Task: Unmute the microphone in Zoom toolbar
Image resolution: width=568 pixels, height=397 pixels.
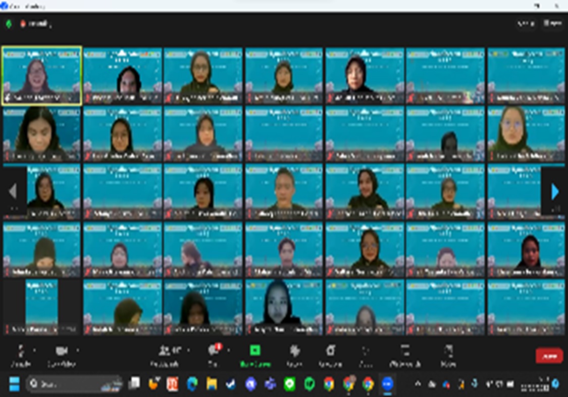Action: tap(21, 352)
